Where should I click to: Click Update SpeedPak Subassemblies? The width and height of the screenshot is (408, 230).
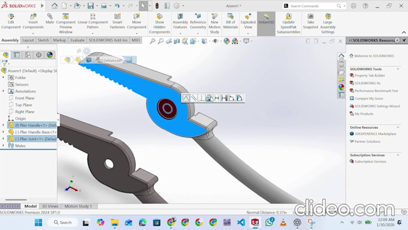click(x=289, y=23)
